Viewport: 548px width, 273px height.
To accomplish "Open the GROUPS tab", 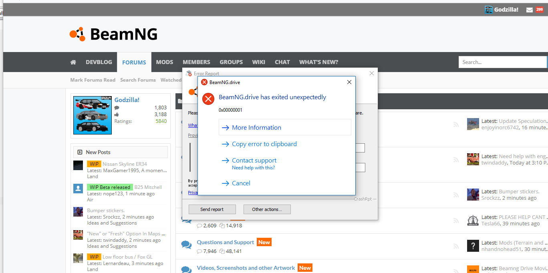I will 231,62.
